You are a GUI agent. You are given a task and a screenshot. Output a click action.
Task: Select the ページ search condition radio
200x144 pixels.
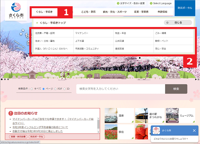[43, 89]
